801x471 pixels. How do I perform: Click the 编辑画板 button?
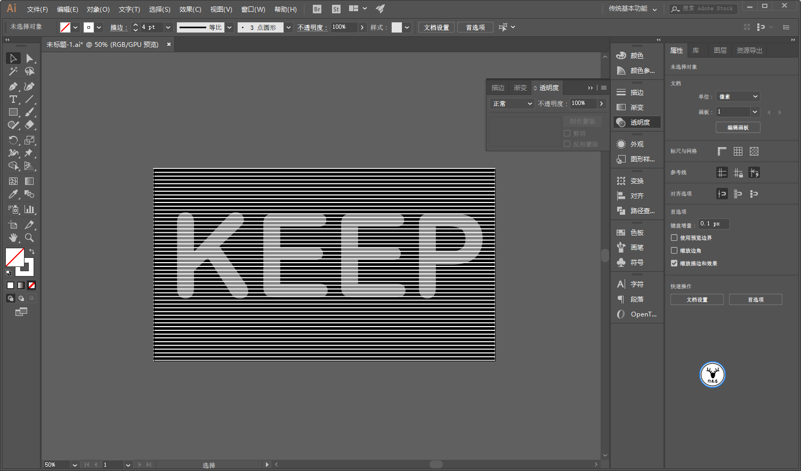(x=738, y=127)
